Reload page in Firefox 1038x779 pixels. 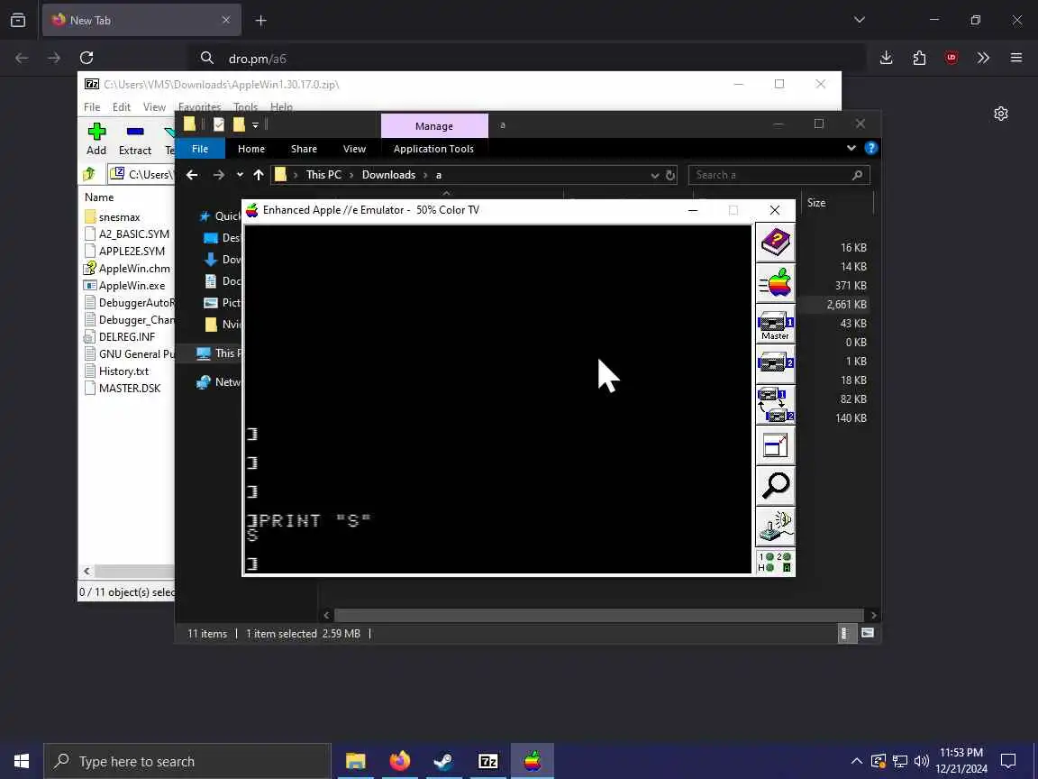tap(86, 59)
